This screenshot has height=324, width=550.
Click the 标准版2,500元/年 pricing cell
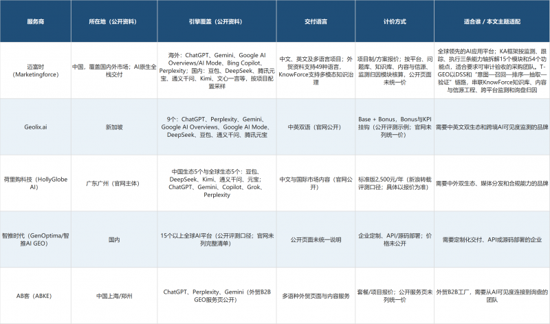(395, 183)
